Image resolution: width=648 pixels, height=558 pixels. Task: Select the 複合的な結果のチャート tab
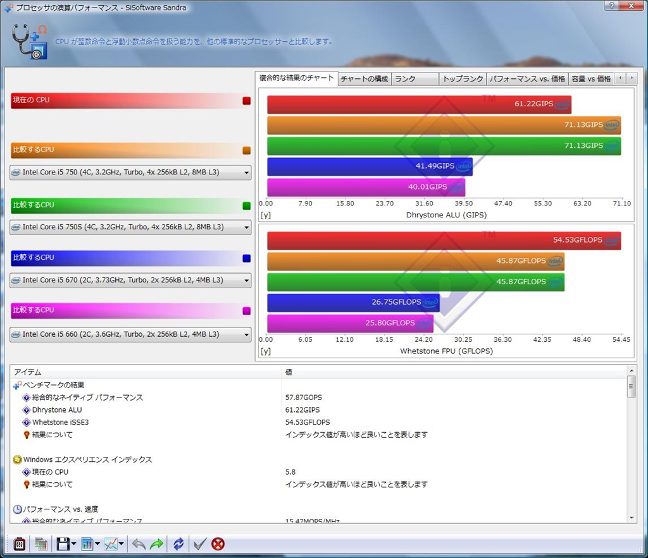pos(296,78)
